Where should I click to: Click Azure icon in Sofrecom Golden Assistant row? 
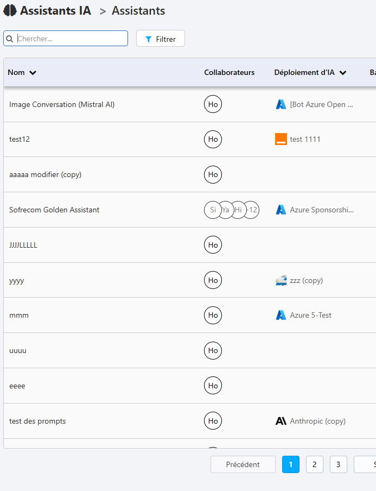281,210
